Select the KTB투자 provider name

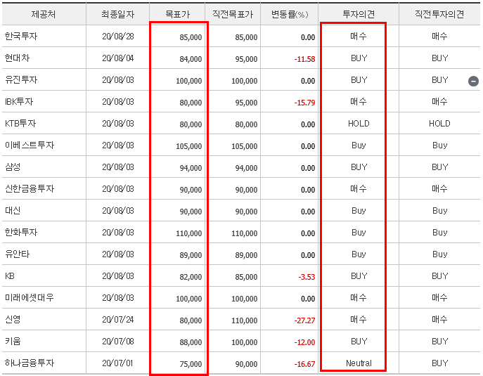coord(20,124)
